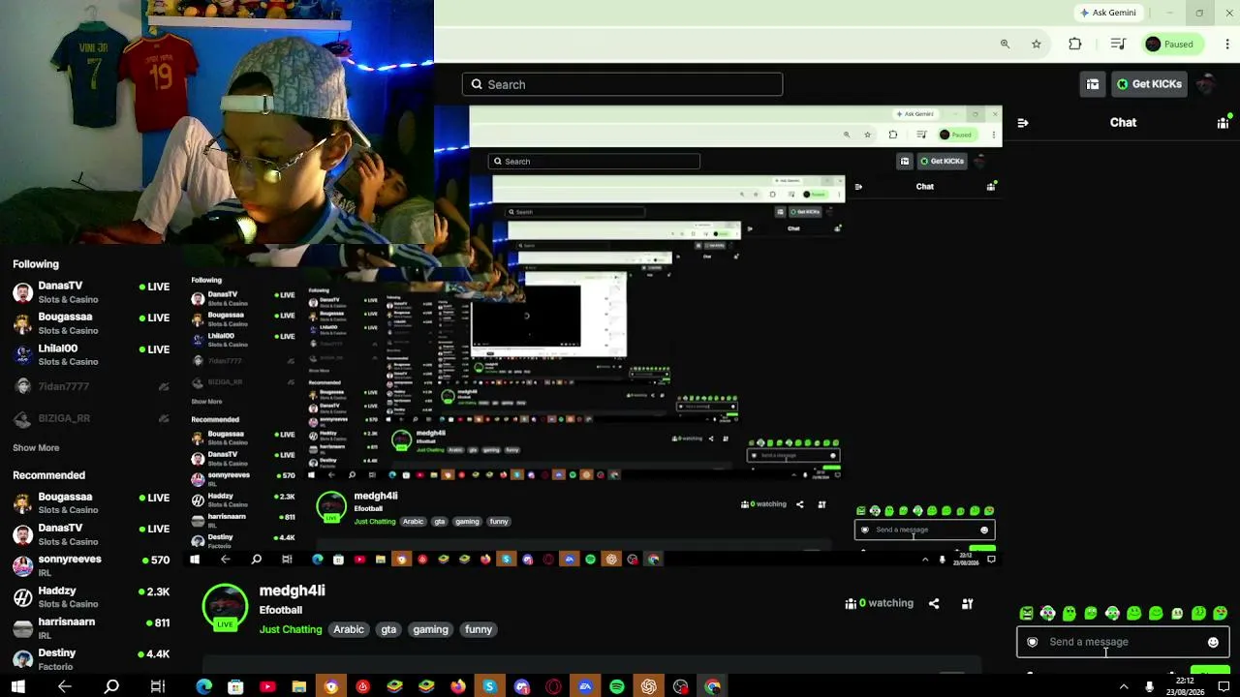
Task: Select the gaming tag
Action: point(430,629)
